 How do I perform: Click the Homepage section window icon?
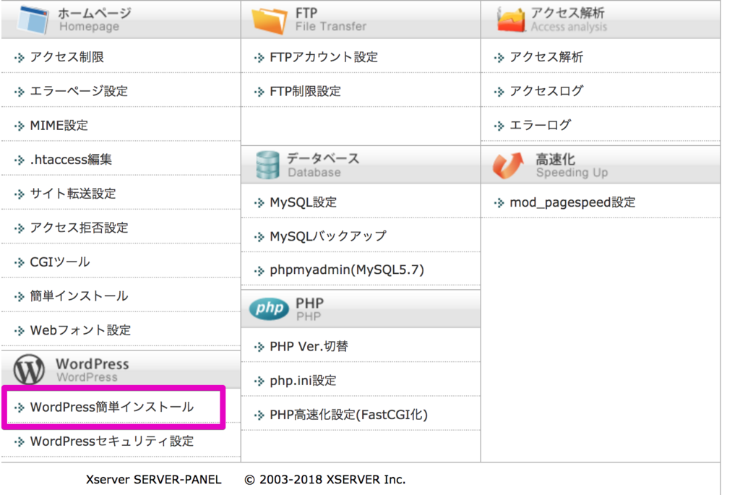click(x=33, y=20)
